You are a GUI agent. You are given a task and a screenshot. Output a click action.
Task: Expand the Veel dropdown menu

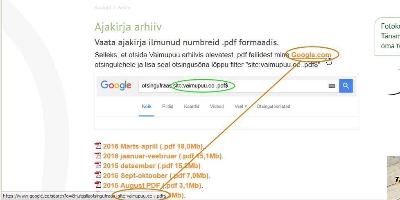[241, 107]
